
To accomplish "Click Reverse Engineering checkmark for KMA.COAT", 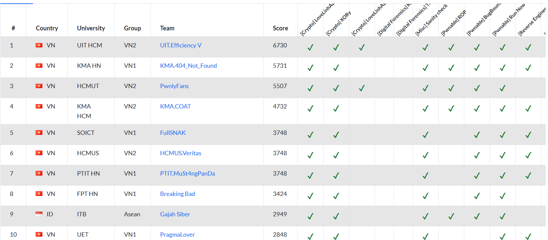I will click(528, 108).
